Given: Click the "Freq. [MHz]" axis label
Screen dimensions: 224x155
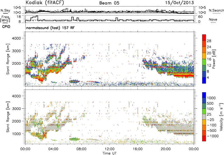Looking at the screenshot, I should pos(5,19).
